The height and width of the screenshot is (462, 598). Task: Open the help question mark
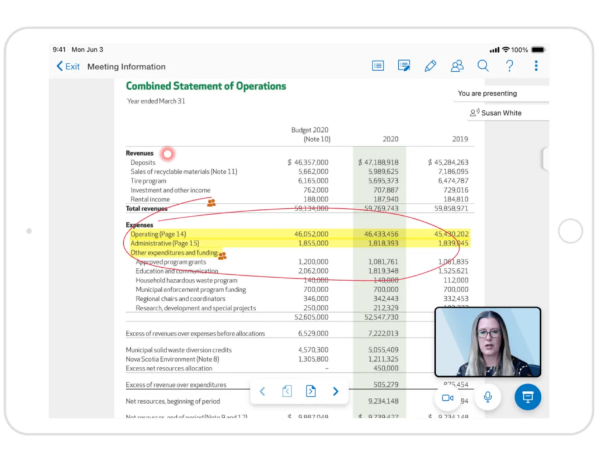pos(509,66)
